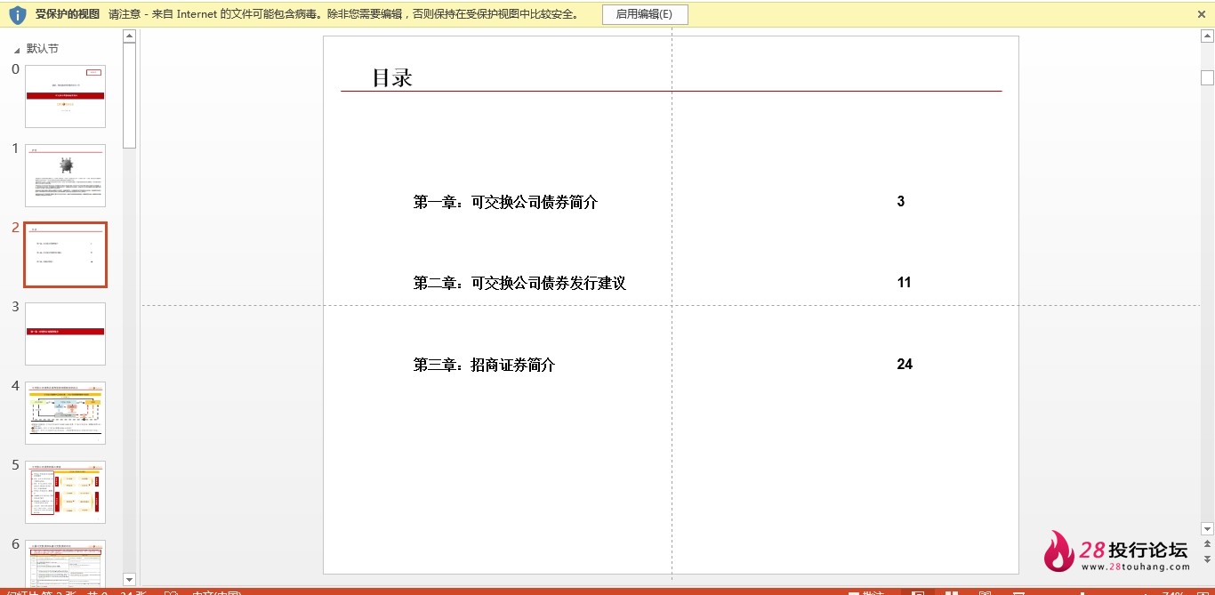Click page number 11 on slide
1215x595 pixels.
(905, 283)
